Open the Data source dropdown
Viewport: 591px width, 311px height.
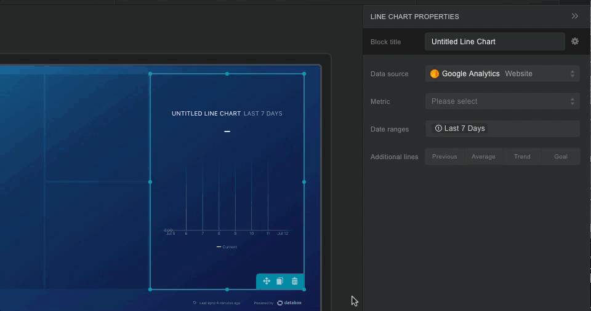pyautogui.click(x=502, y=74)
